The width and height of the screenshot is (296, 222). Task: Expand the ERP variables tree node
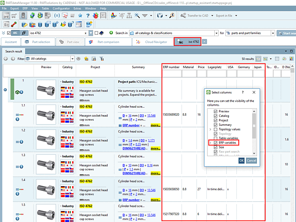(x=210, y=143)
